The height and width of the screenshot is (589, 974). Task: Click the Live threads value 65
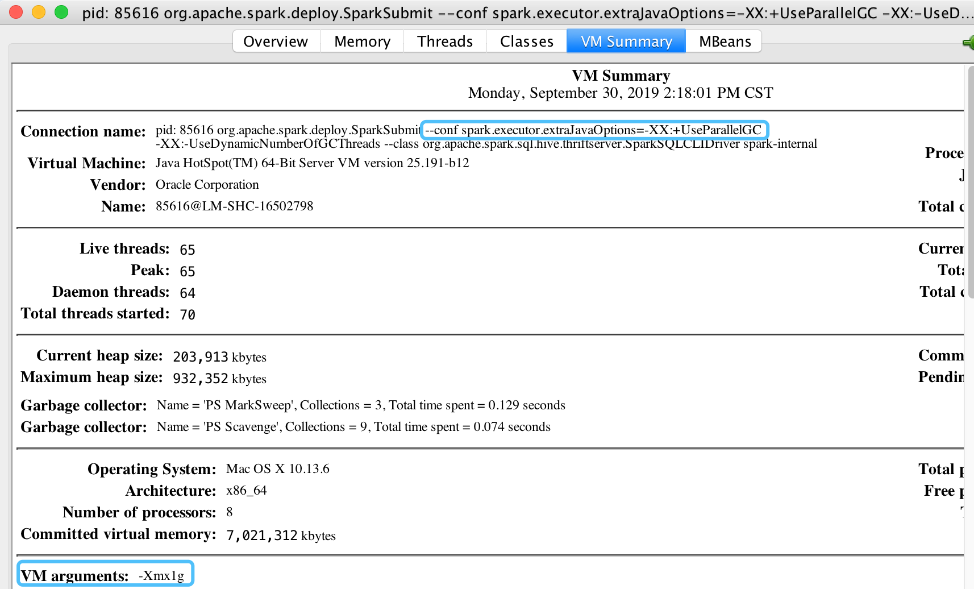point(187,250)
